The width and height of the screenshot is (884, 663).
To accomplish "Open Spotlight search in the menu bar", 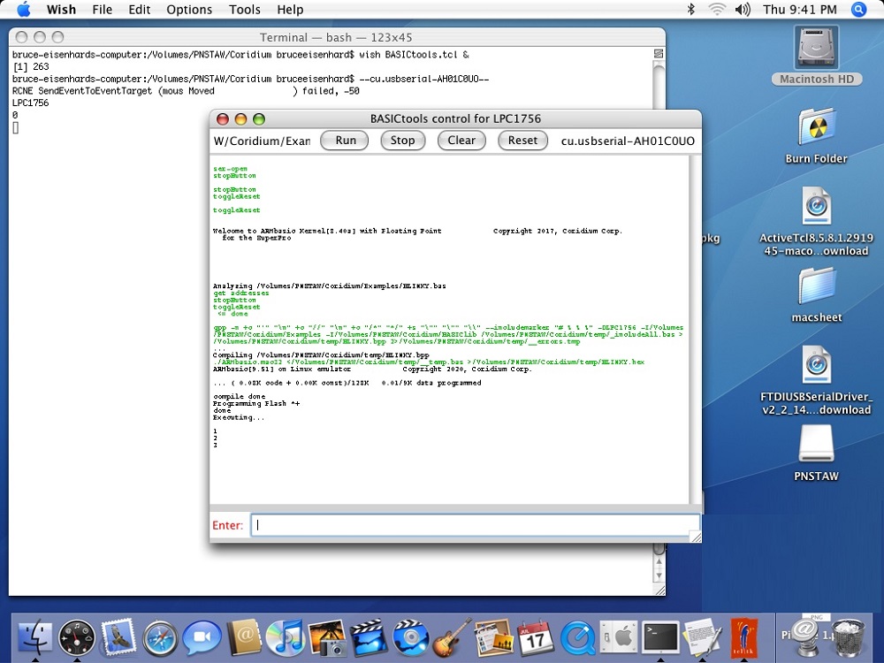I will (x=858, y=10).
